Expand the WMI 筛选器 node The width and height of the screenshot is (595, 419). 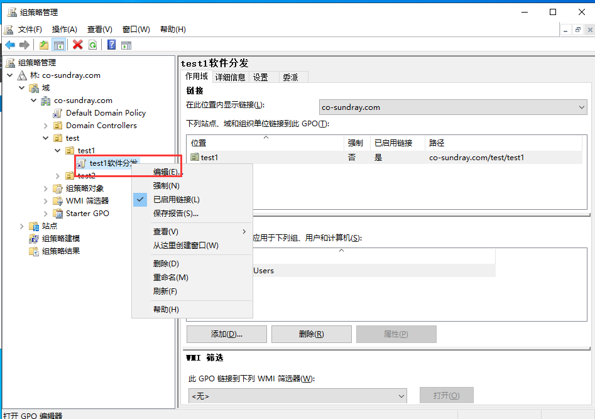(x=45, y=201)
